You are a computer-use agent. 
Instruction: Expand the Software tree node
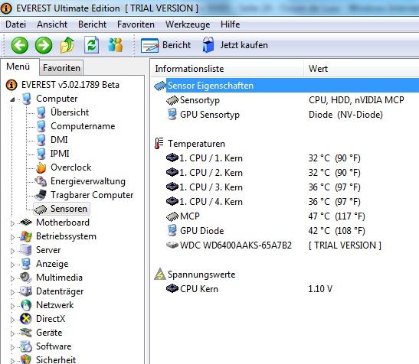coord(12,347)
